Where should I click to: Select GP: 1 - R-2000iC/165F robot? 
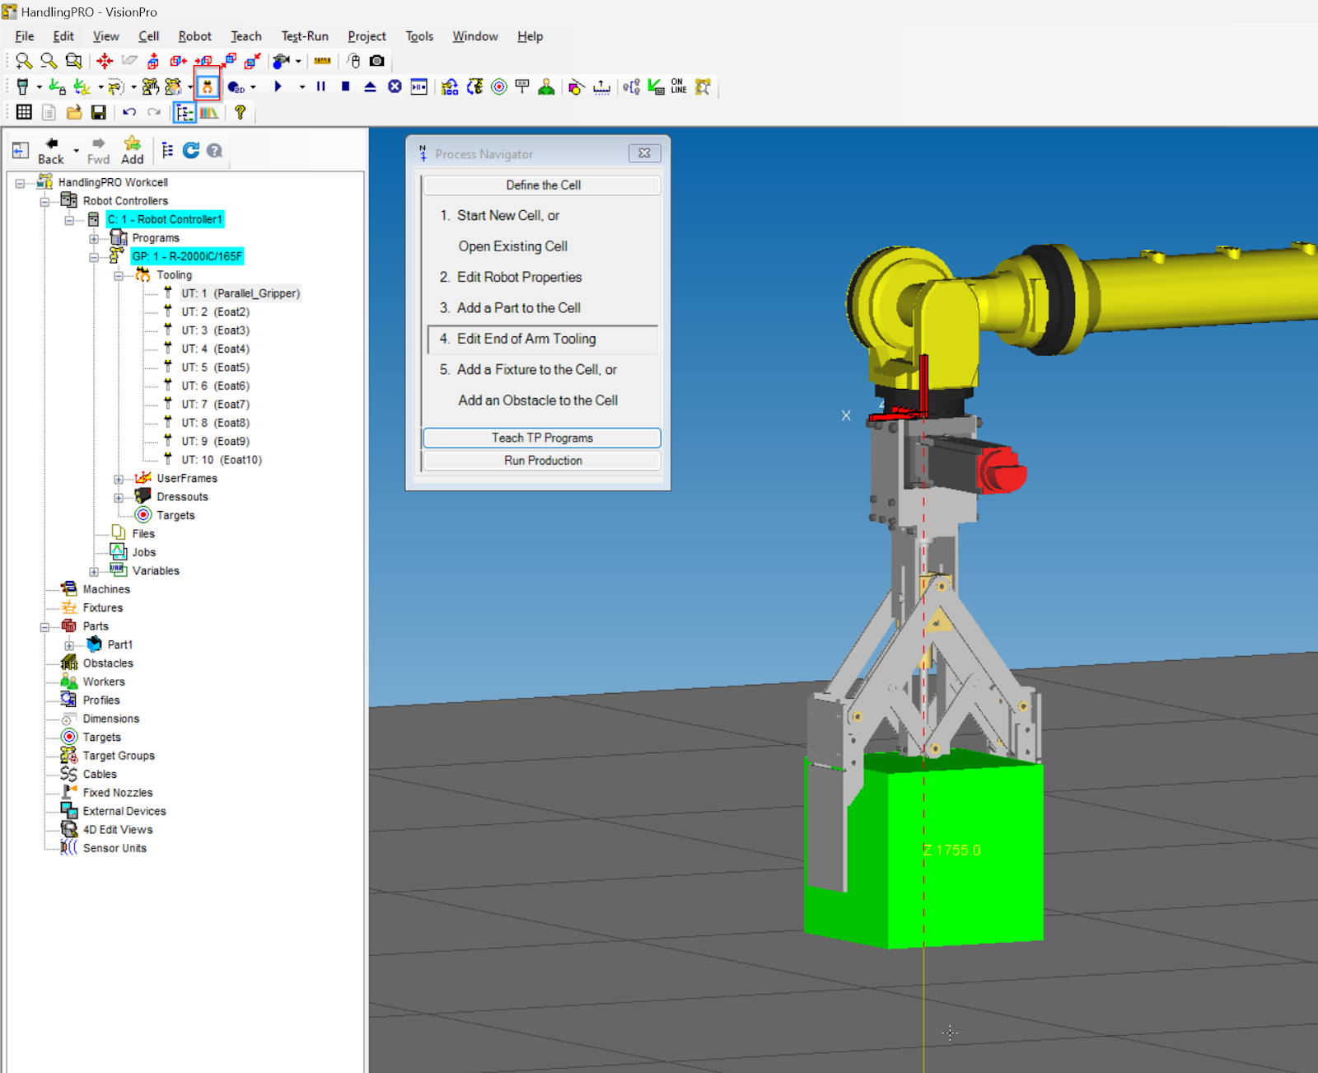(x=187, y=256)
